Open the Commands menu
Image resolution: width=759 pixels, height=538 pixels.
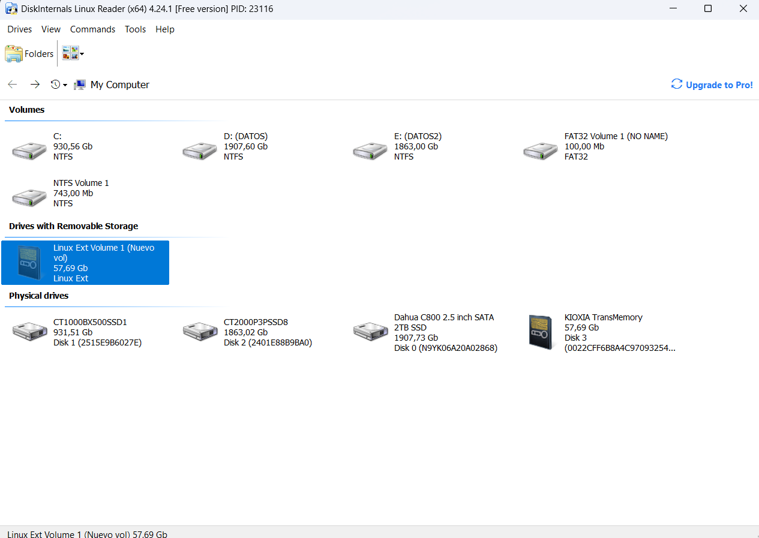click(x=92, y=29)
